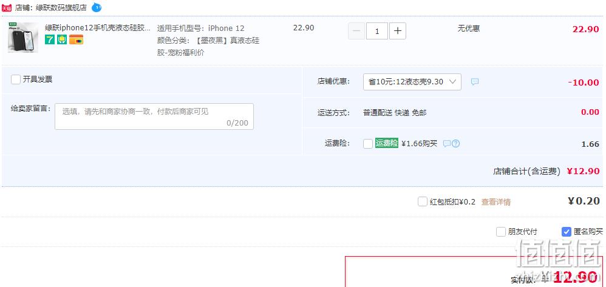Screen dimensions: 606x287
Task: Click the 22.90 unit price in the item row
Action: tap(304, 28)
